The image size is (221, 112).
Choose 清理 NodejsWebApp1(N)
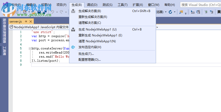pos(113,41)
